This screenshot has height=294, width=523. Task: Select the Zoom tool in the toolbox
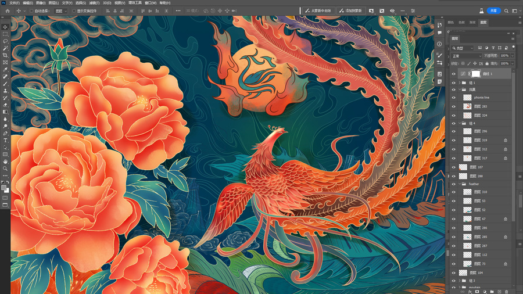pyautogui.click(x=5, y=168)
